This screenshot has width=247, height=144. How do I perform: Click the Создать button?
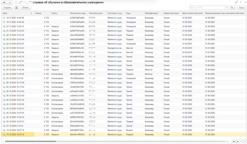tap(7, 7)
